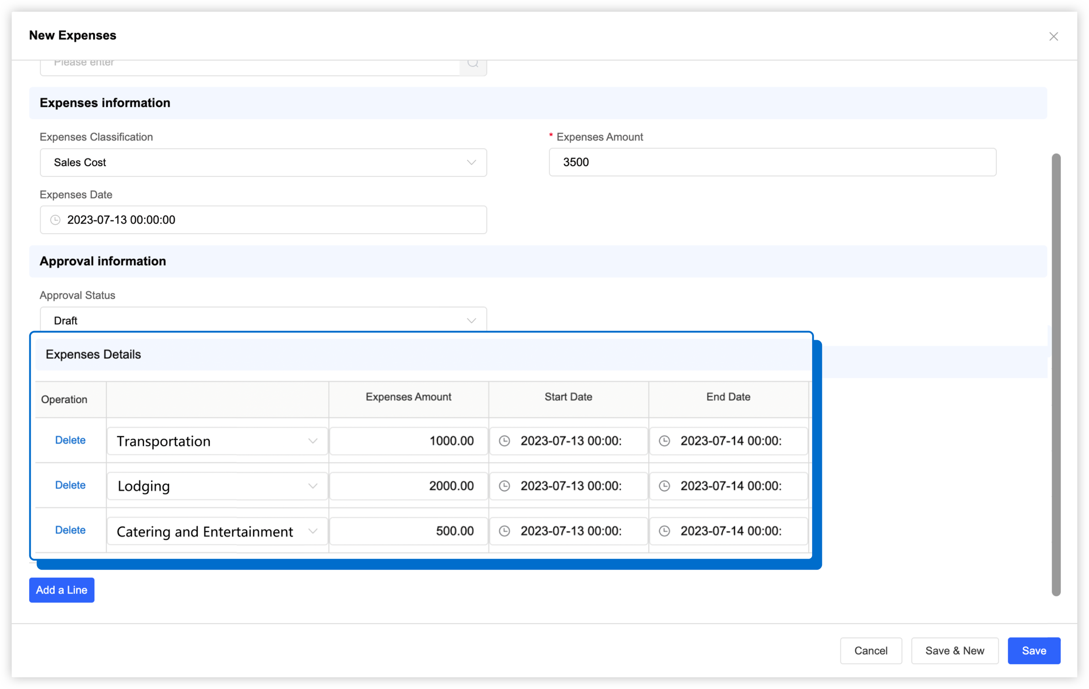
Task: Open the Transportation expense type dropdown
Action: pos(217,441)
